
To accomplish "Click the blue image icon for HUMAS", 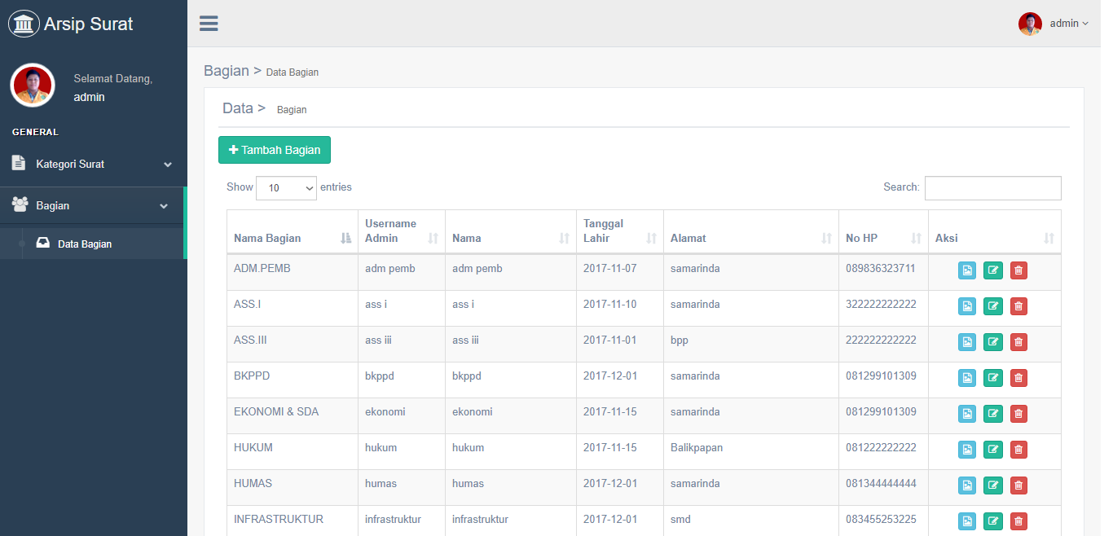I will [966, 485].
